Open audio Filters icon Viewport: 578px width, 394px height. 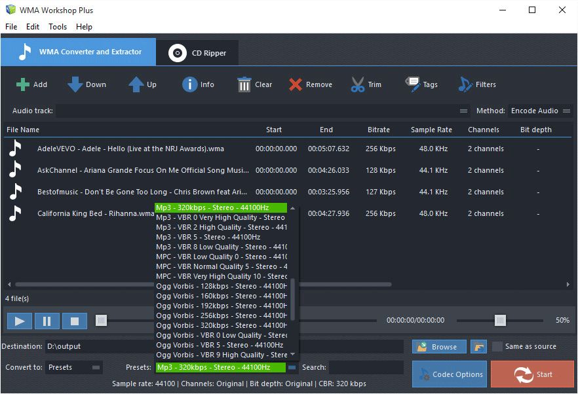(465, 84)
